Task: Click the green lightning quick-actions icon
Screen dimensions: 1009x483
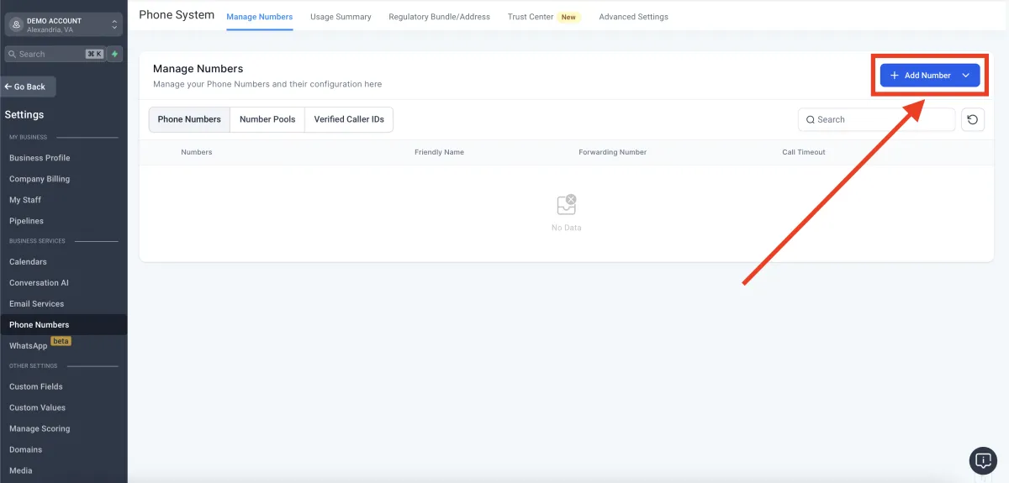Action: pos(115,54)
